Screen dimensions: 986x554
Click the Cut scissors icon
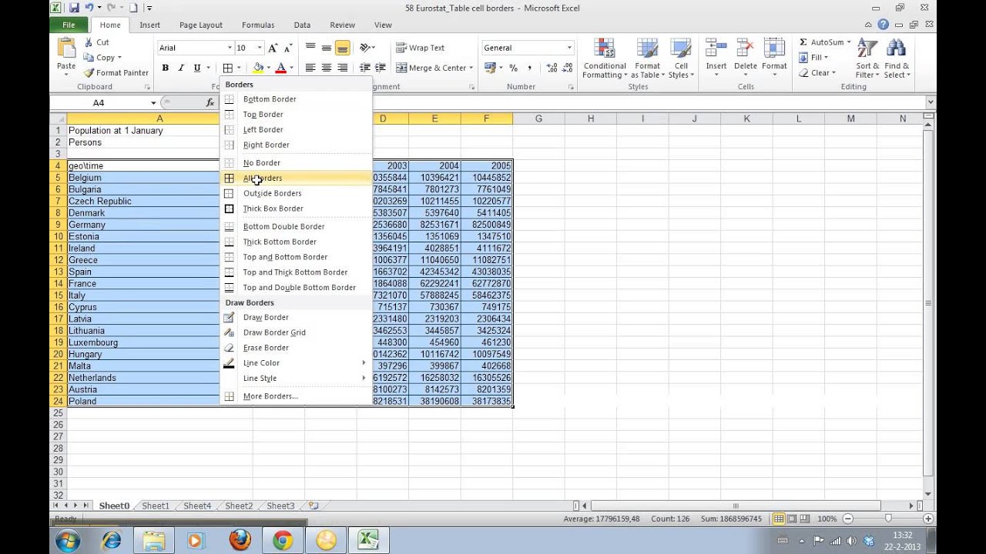(89, 42)
